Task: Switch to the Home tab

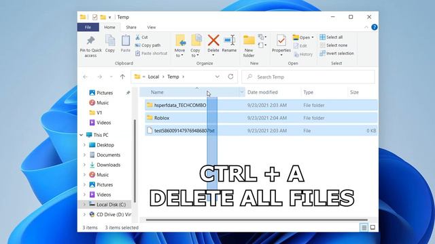Action: pyautogui.click(x=109, y=27)
